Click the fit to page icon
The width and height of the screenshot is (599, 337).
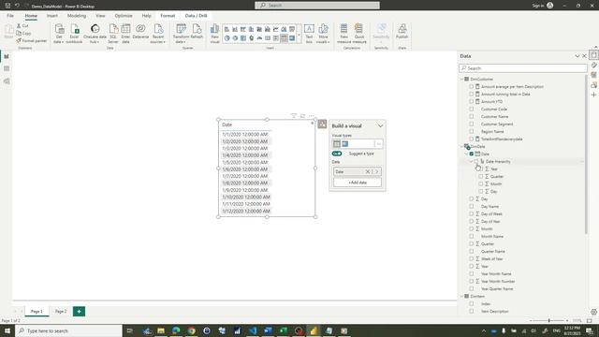590,320
